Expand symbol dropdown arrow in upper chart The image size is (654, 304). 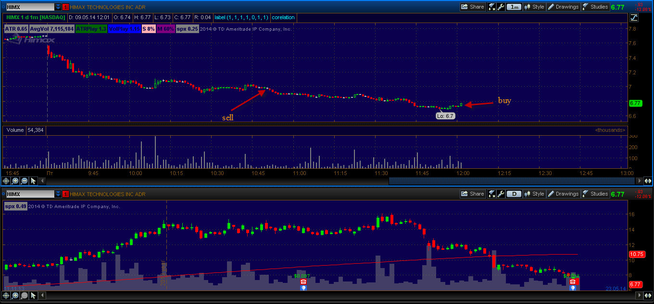point(58,7)
